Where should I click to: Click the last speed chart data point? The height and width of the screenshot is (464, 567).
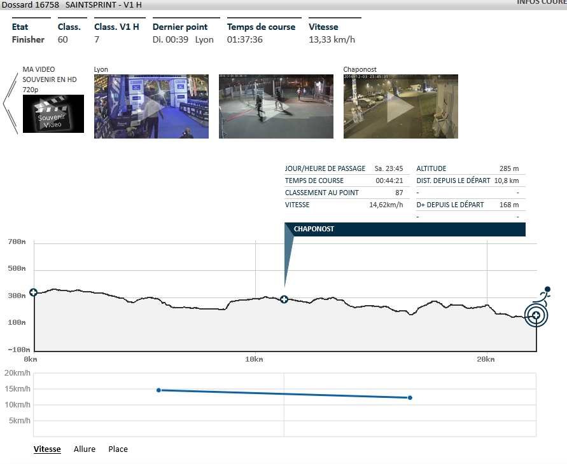point(410,397)
